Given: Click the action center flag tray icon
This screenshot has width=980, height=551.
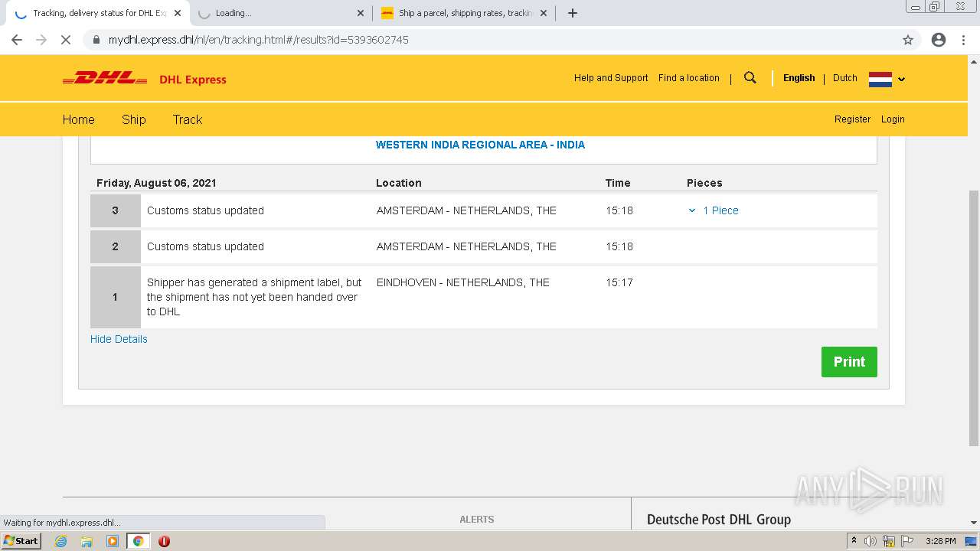Looking at the screenshot, I should click(x=906, y=541).
